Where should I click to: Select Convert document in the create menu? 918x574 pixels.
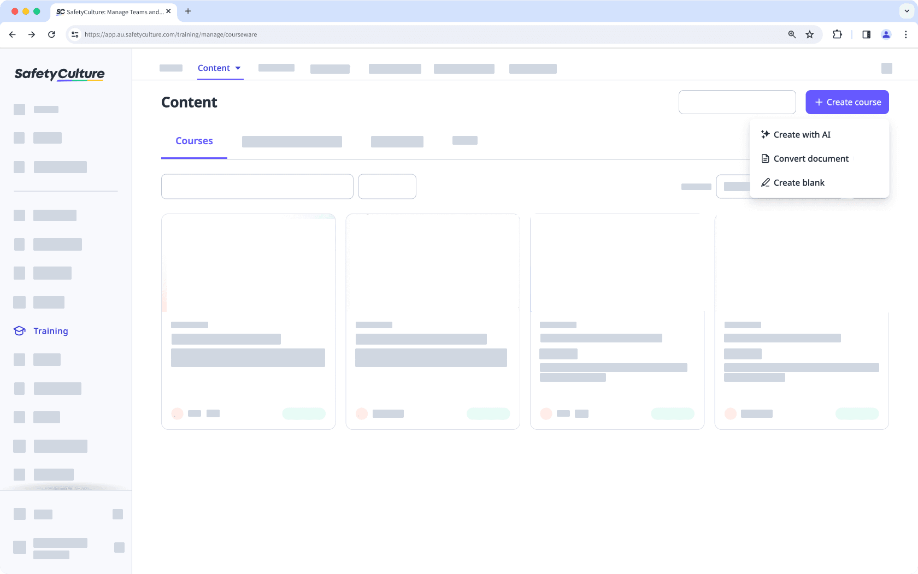(x=811, y=158)
